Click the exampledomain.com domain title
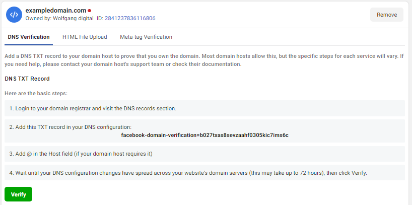This screenshot has width=412, height=205. pos(55,10)
